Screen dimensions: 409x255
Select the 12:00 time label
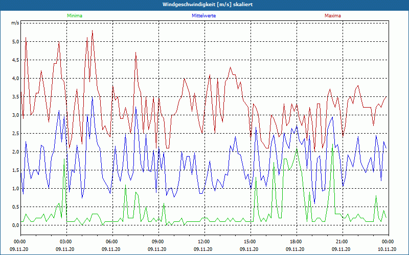204,242
